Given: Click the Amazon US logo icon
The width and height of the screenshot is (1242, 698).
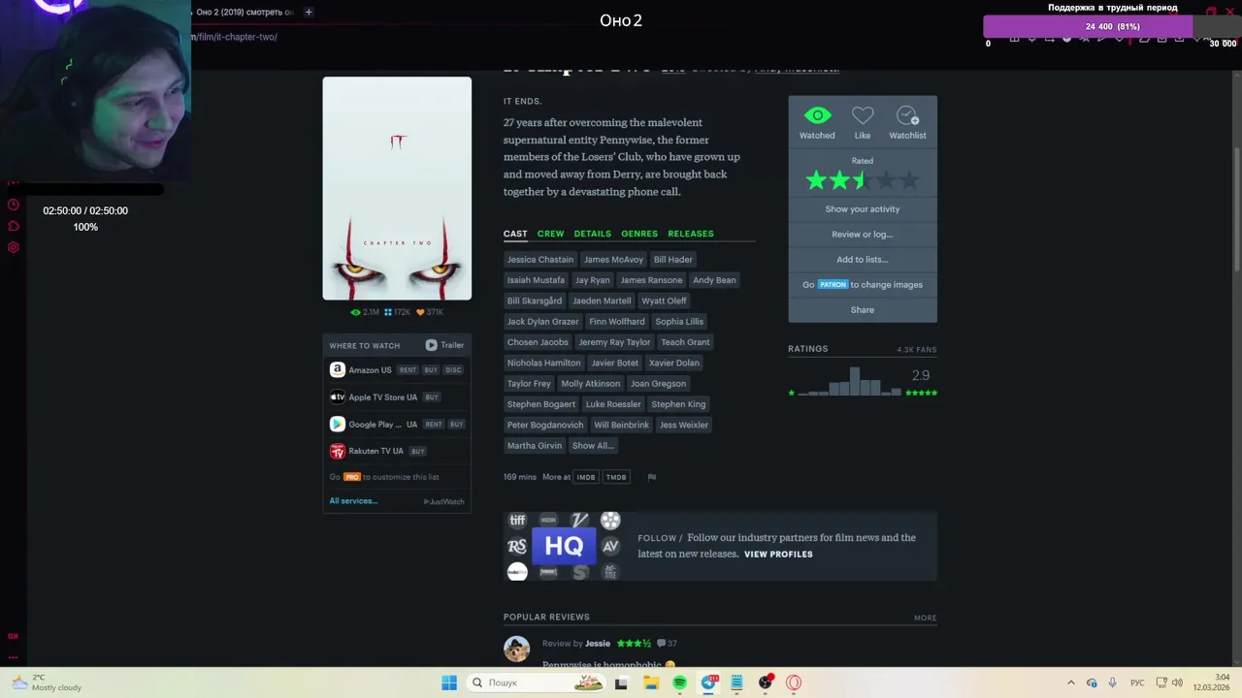Looking at the screenshot, I should (x=337, y=369).
